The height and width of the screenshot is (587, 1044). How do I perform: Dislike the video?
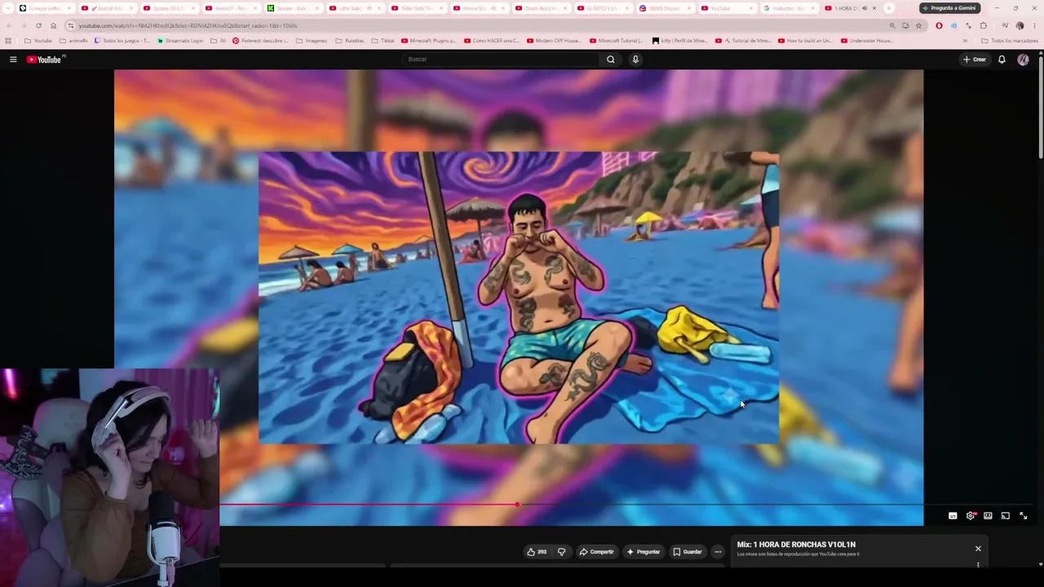click(561, 552)
